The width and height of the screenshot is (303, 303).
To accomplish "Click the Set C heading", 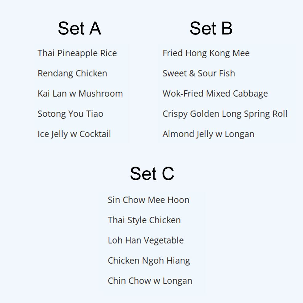I will (x=152, y=174).
